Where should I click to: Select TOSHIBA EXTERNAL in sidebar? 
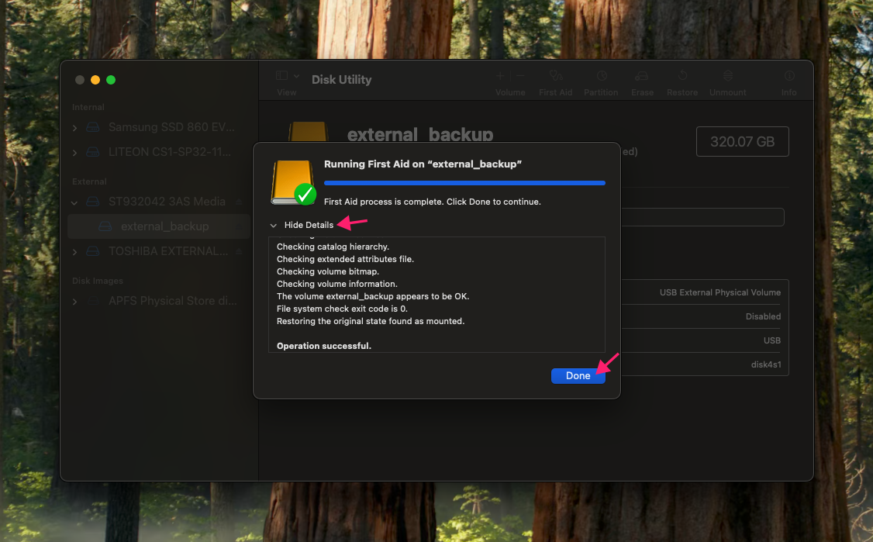(168, 251)
